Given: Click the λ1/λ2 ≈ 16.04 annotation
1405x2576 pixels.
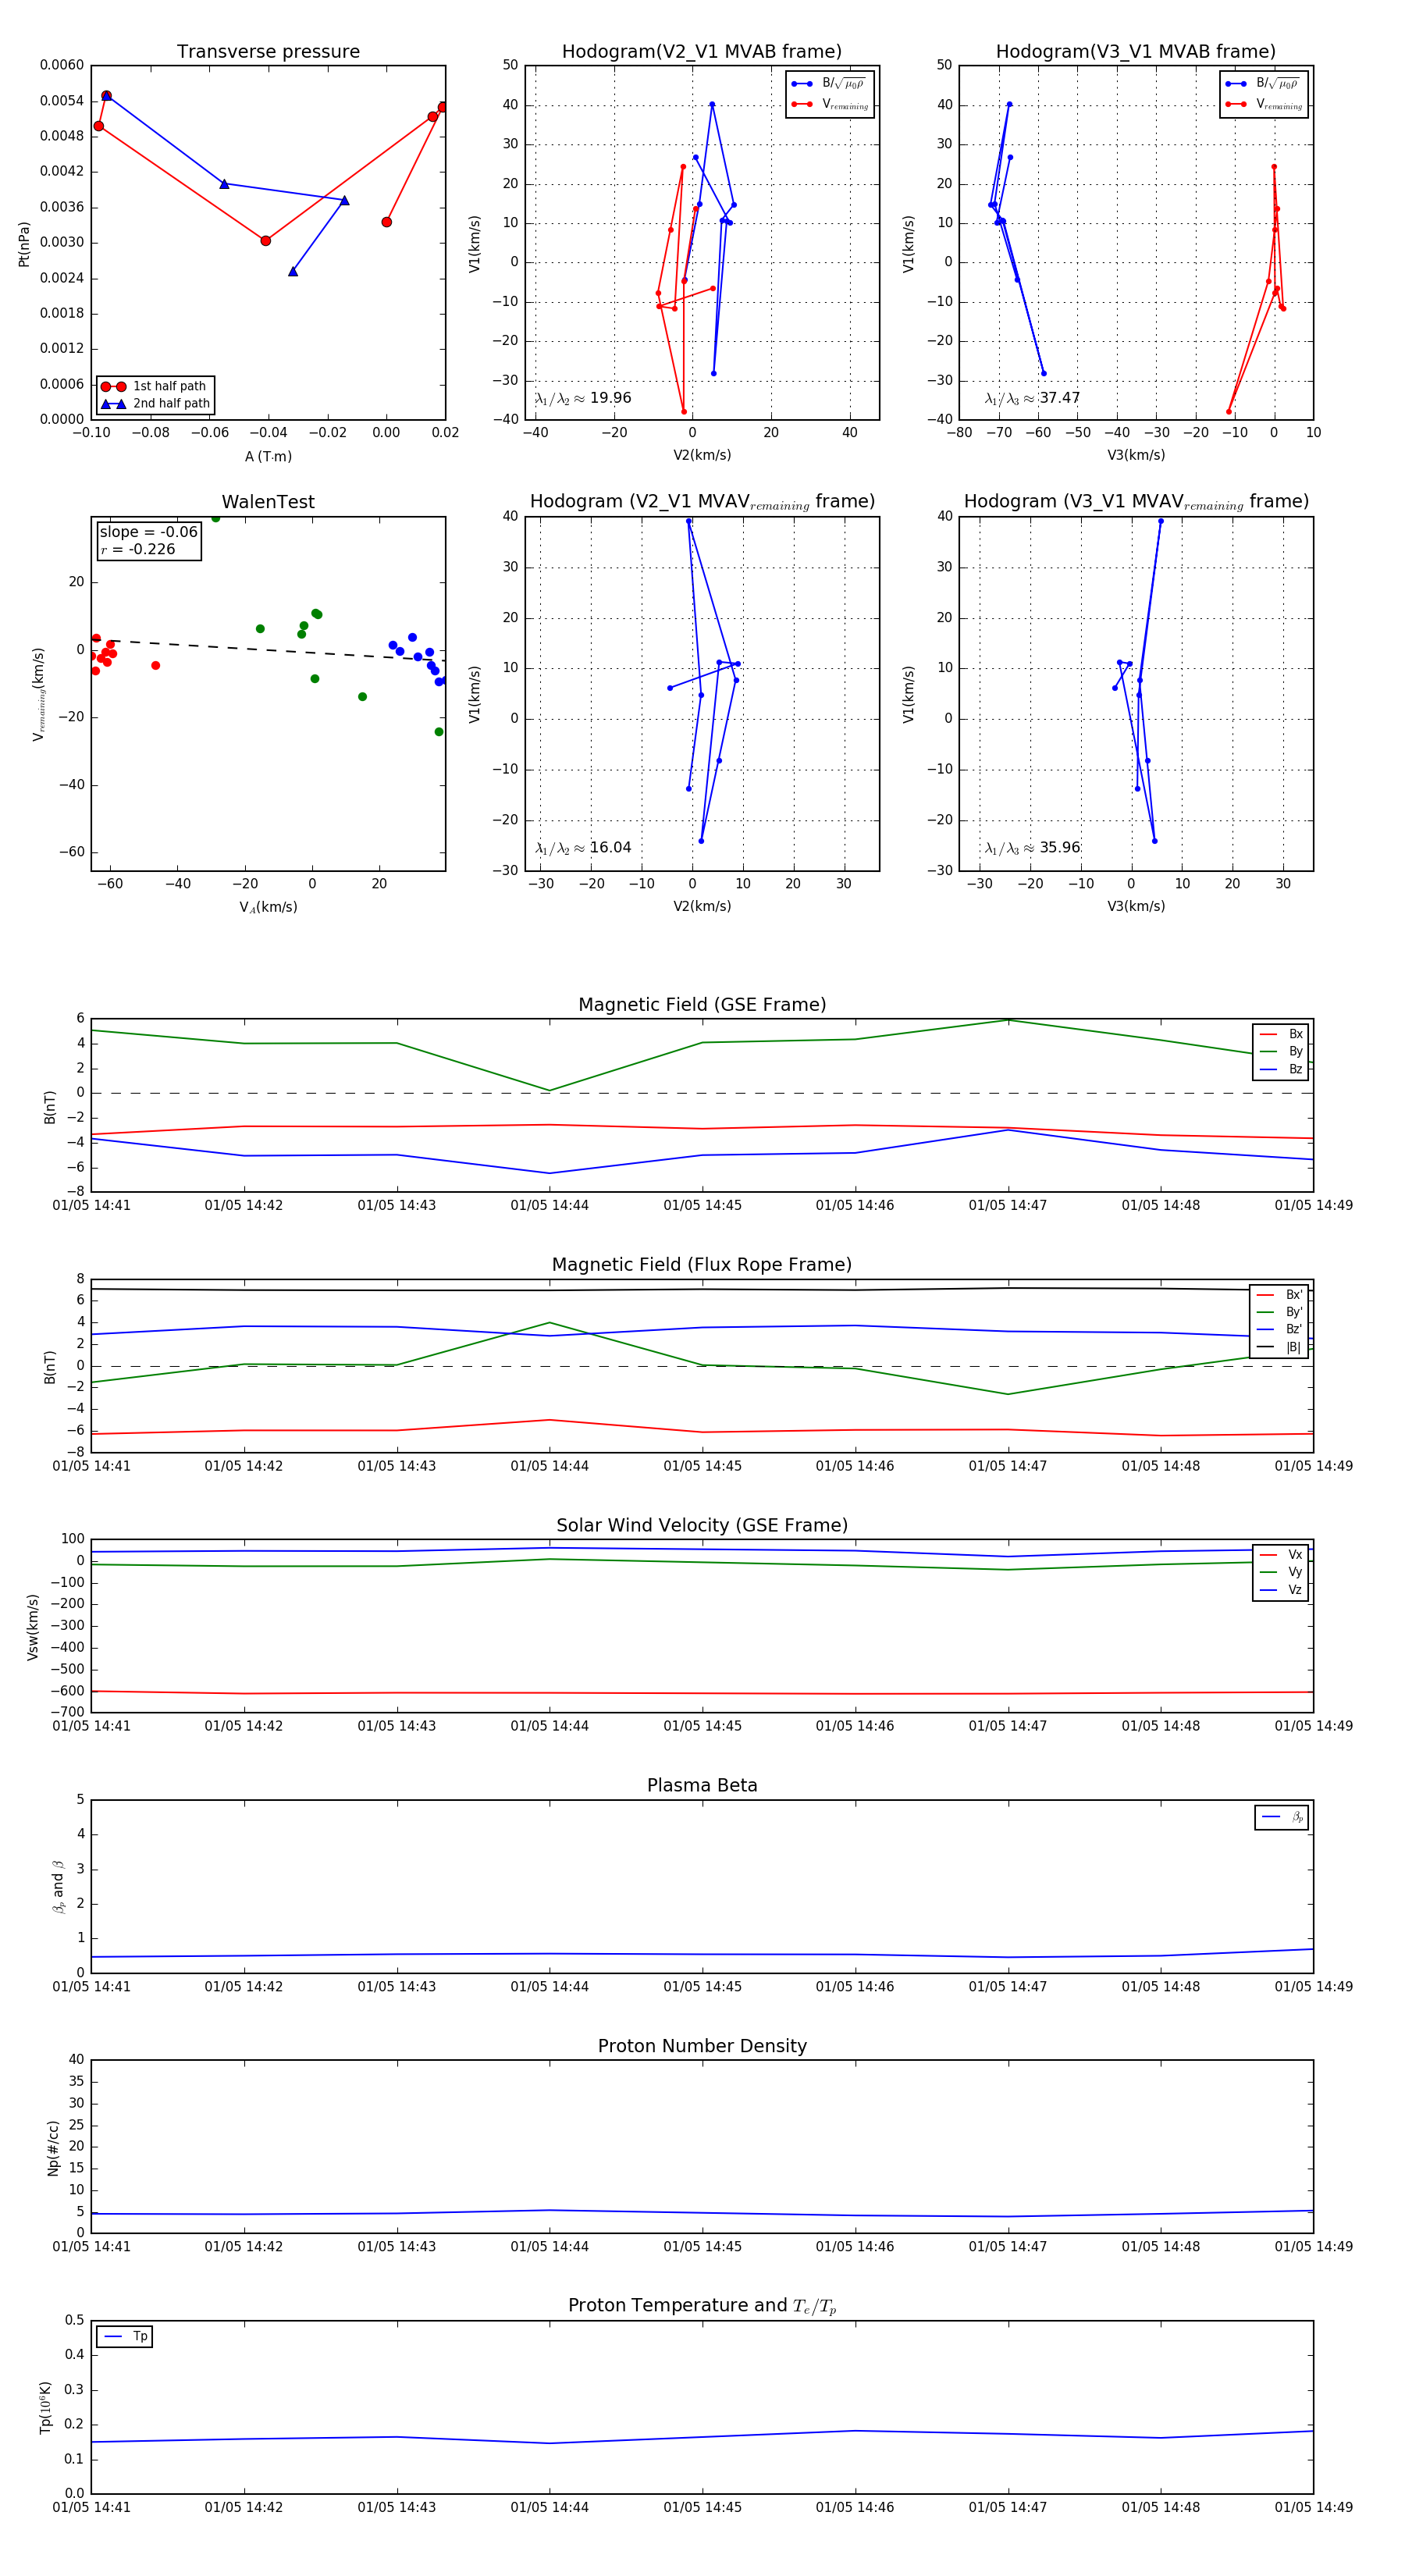Looking at the screenshot, I should 583,848.
